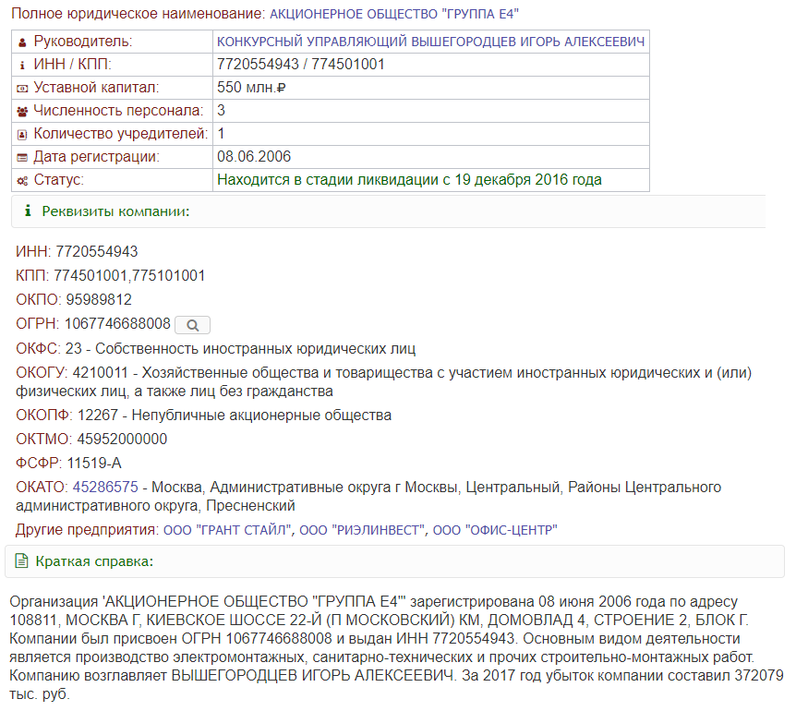This screenshot has width=796, height=711.
Task: Open the ООО "ГРАНТ СТАЙЛ" link
Action: pyautogui.click(x=228, y=530)
